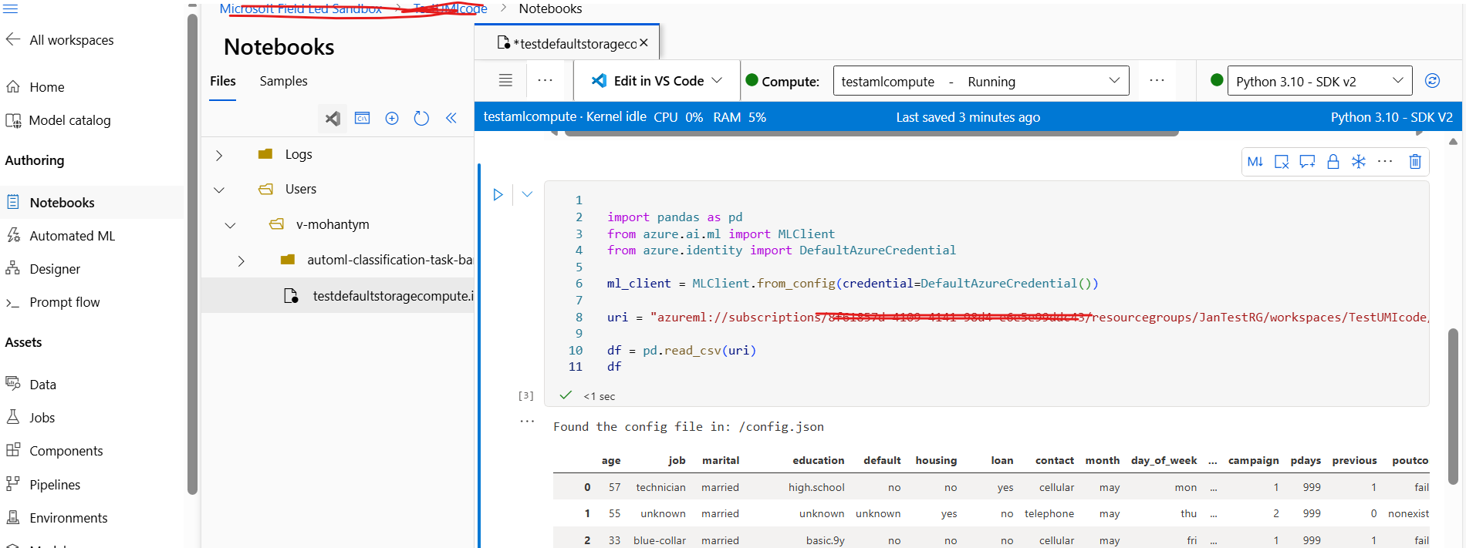The width and height of the screenshot is (1466, 548).
Task: Open the compute selection dropdown
Action: click(x=981, y=81)
